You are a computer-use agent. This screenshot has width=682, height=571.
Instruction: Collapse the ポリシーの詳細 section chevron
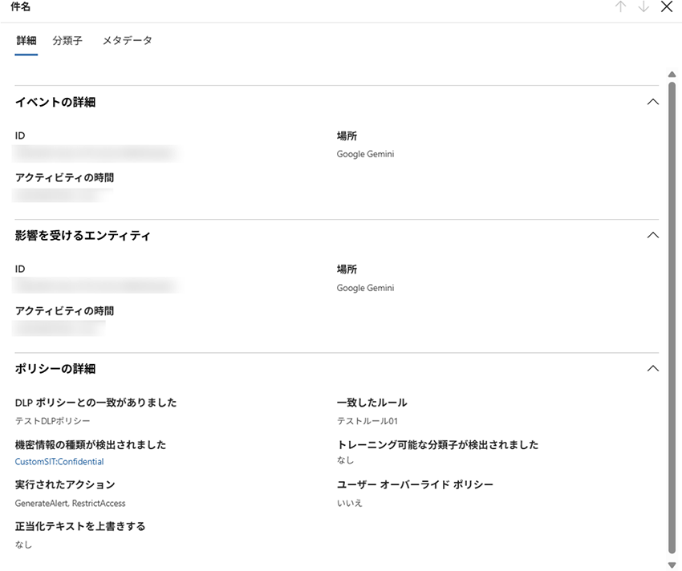tap(652, 369)
